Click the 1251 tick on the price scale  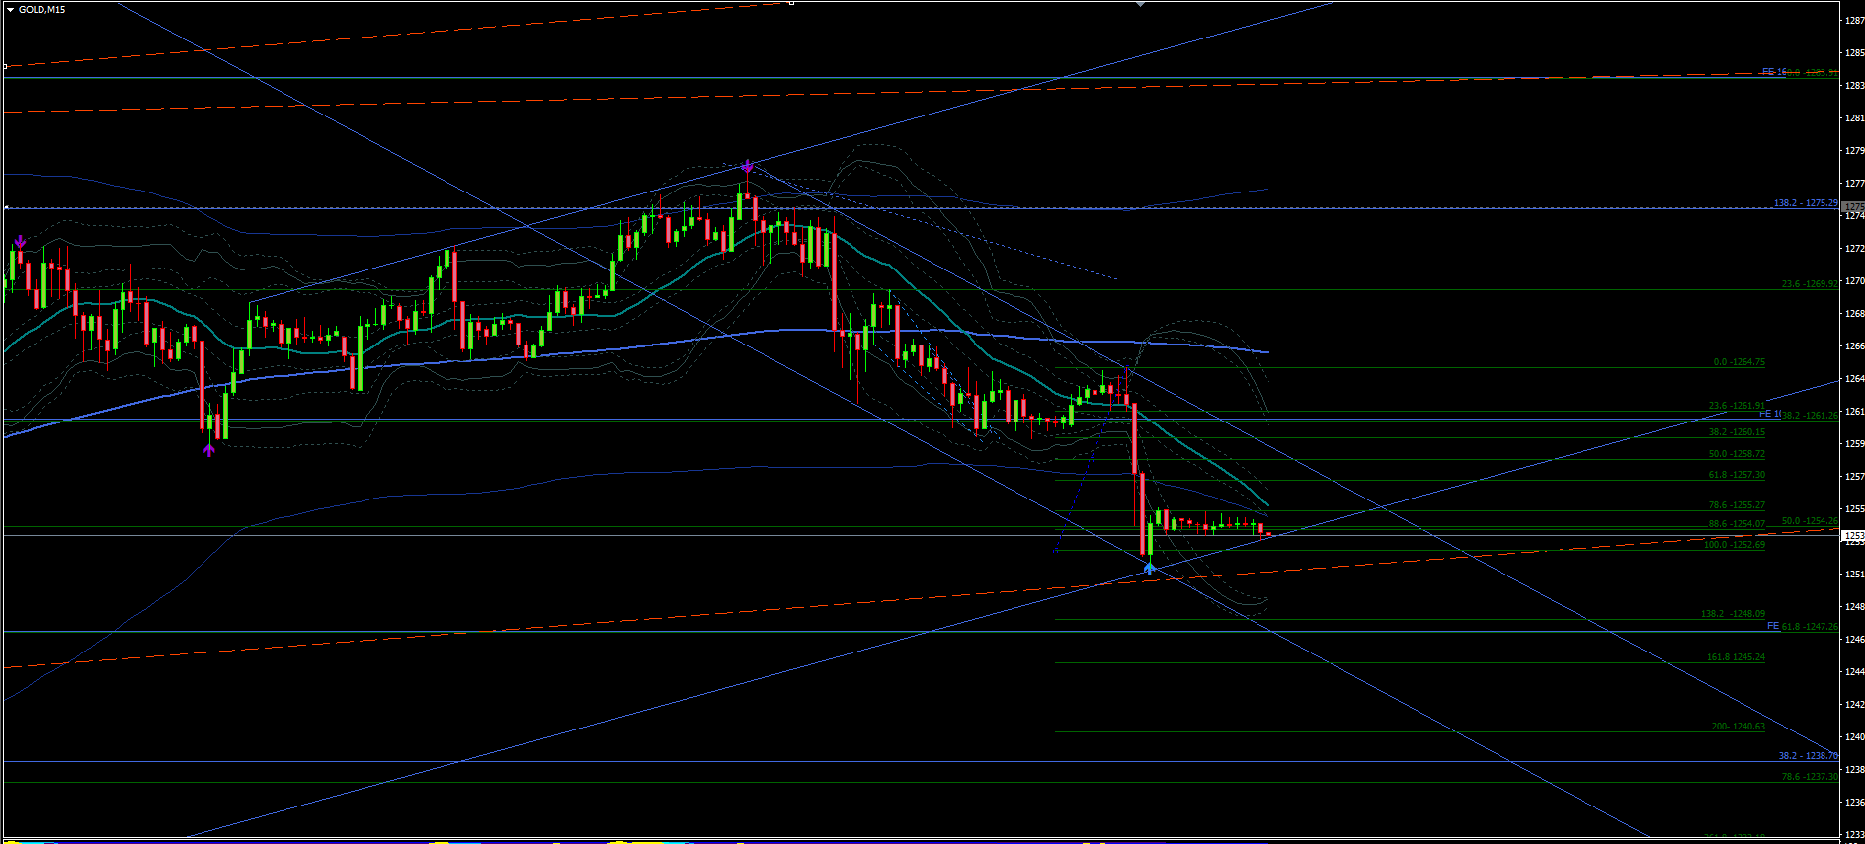1854,575
